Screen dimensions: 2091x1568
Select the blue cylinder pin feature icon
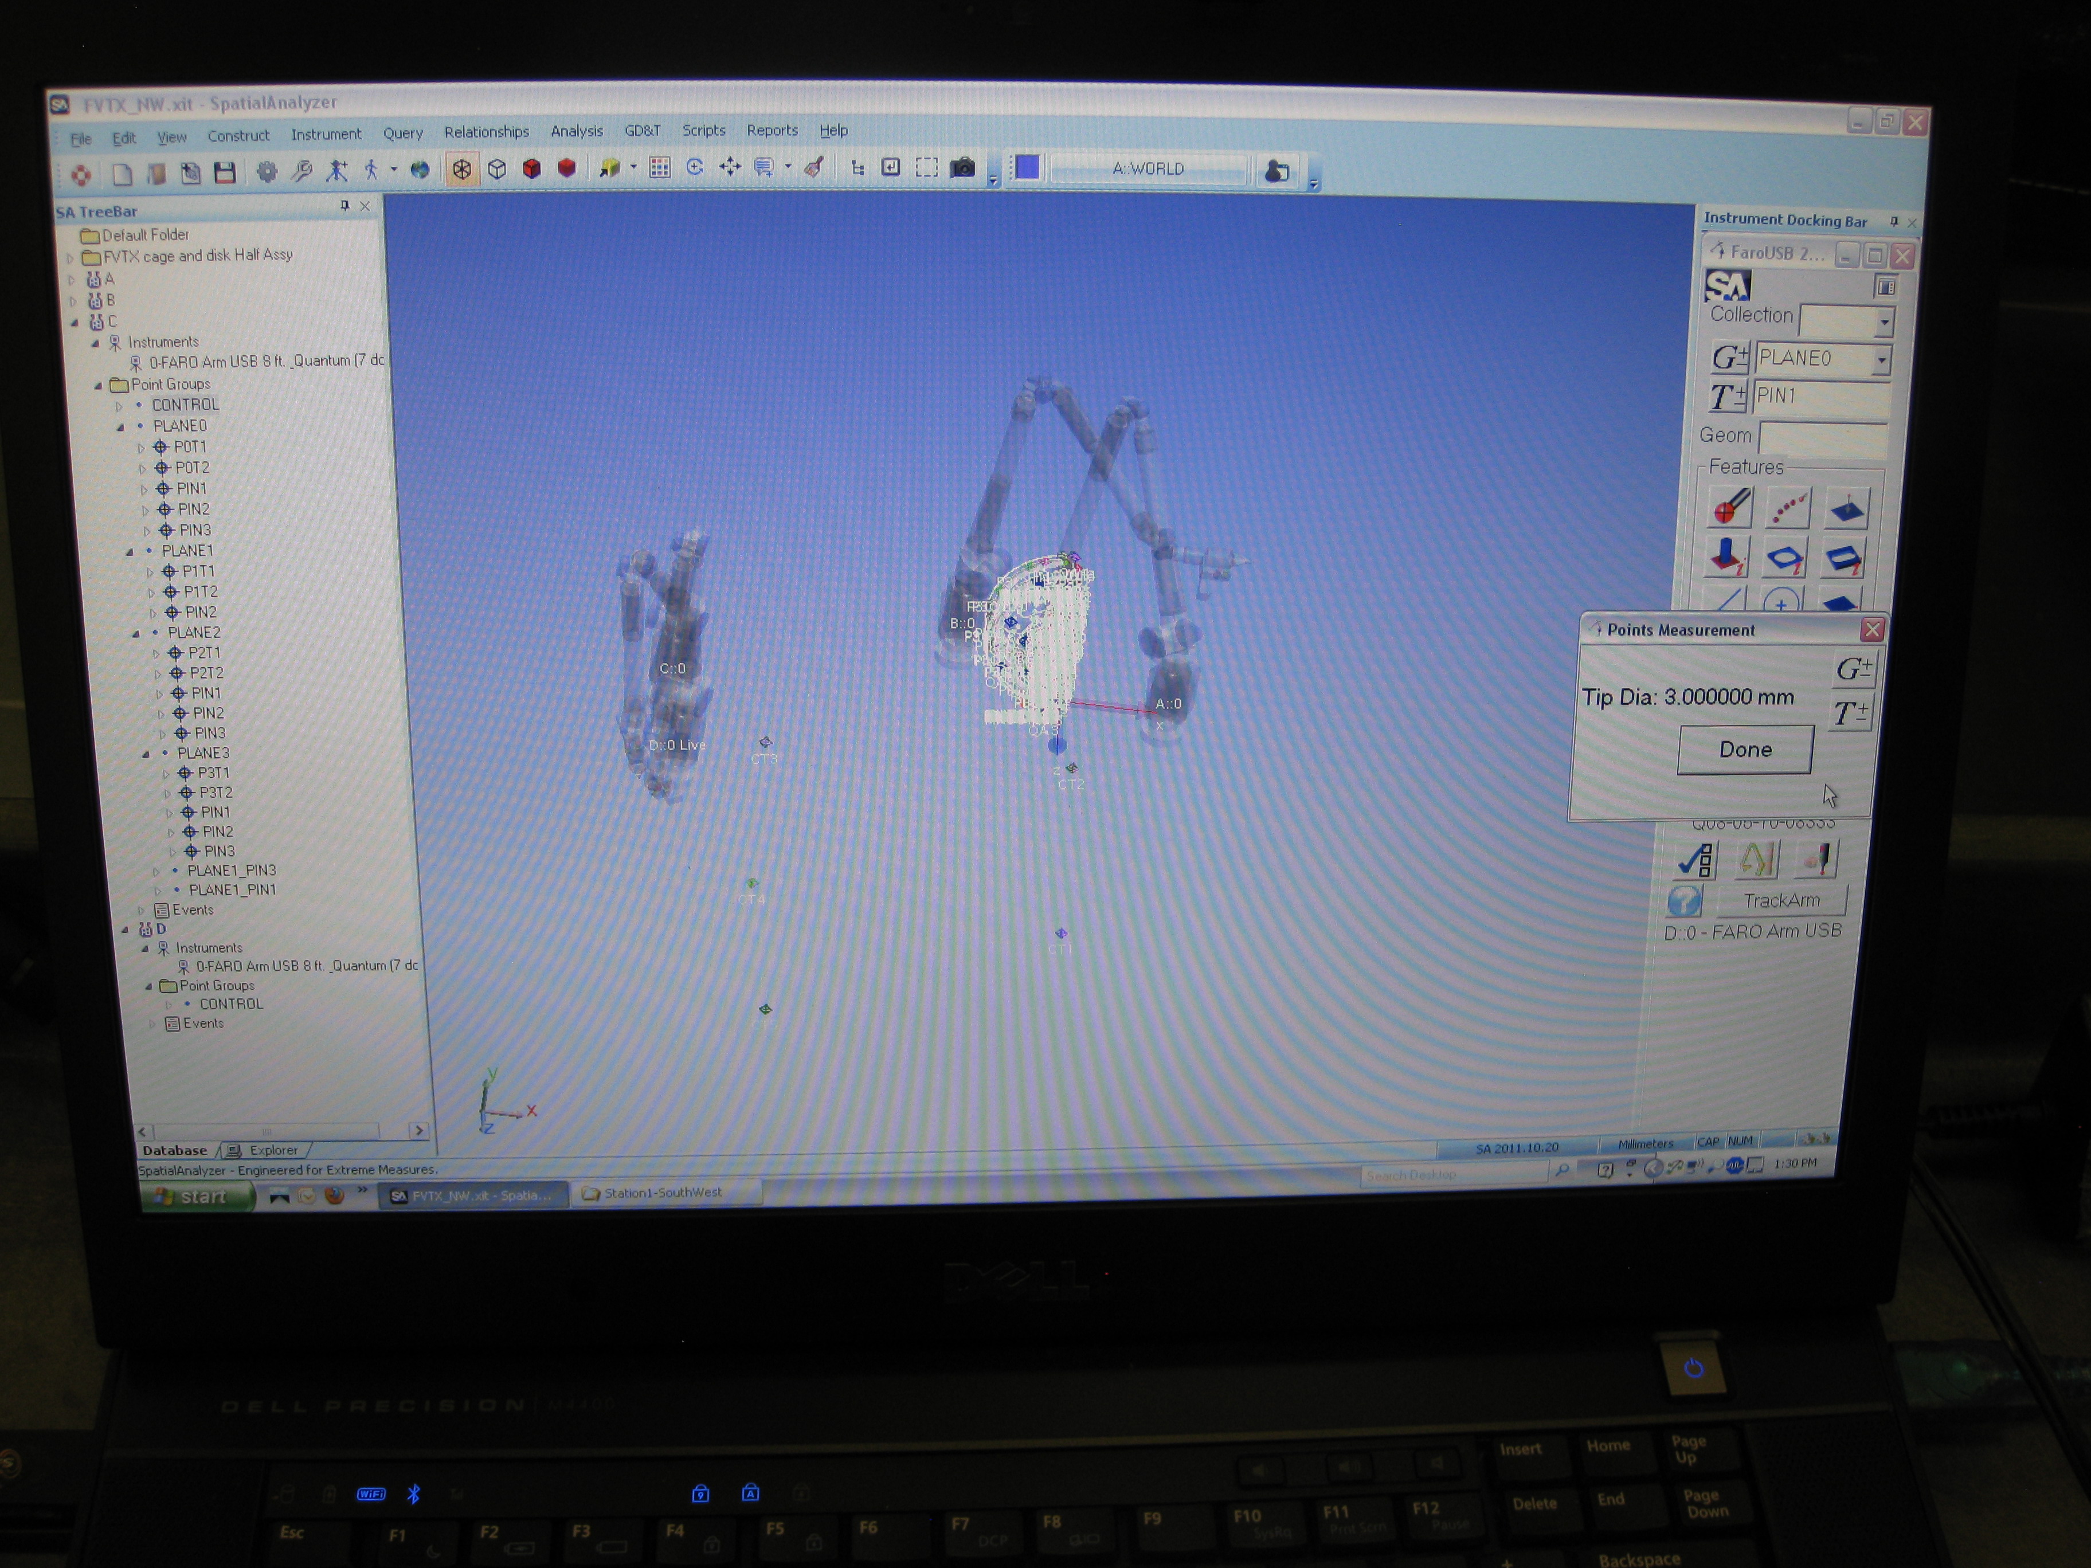pos(1726,556)
